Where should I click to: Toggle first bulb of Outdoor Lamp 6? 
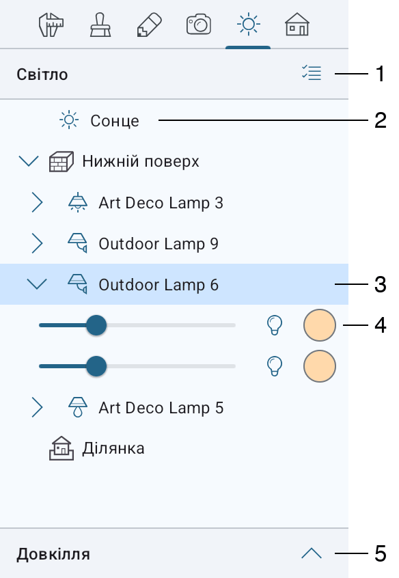pos(275,325)
